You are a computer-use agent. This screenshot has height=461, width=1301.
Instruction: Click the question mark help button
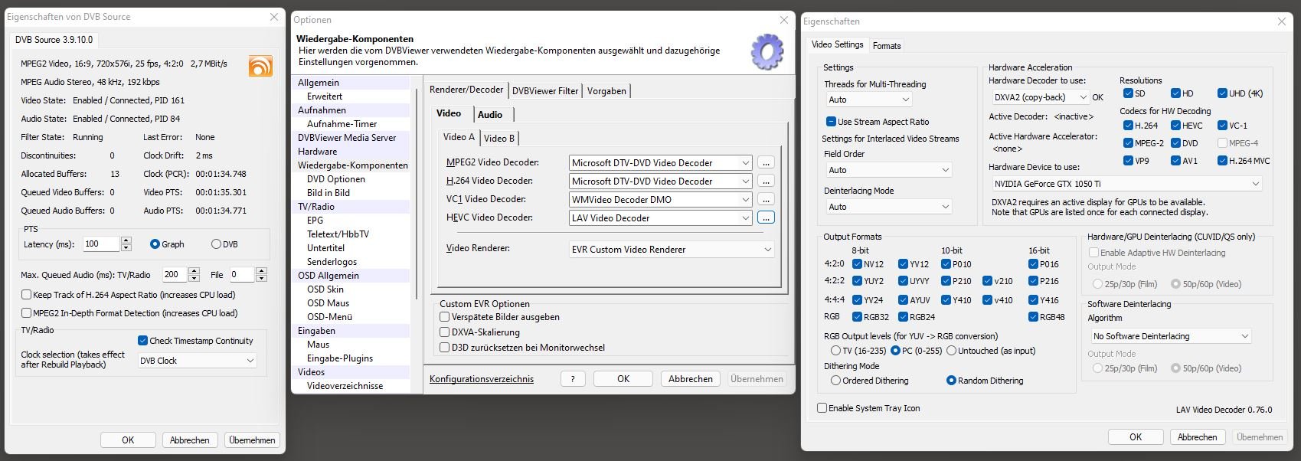572,379
